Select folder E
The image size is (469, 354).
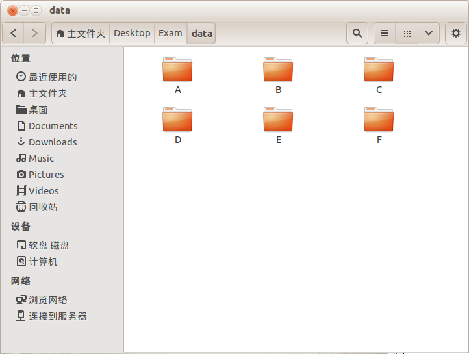tap(278, 120)
